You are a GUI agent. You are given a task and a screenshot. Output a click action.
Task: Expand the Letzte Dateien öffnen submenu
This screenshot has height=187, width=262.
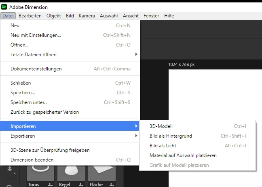pyautogui.click(x=70, y=55)
